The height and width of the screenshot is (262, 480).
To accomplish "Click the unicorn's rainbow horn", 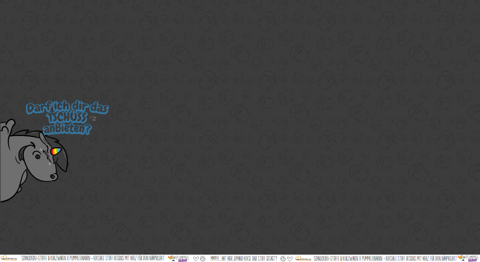I will 56,151.
